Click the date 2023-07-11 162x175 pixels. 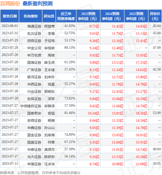[x=10, y=164]
